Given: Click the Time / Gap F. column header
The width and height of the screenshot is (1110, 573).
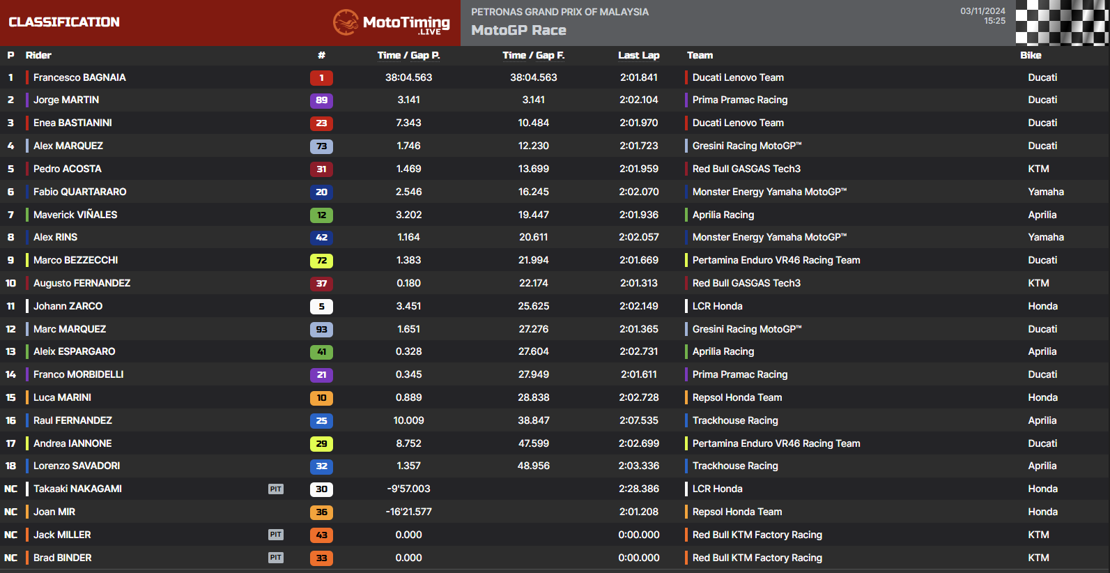Looking at the screenshot, I should (x=534, y=55).
